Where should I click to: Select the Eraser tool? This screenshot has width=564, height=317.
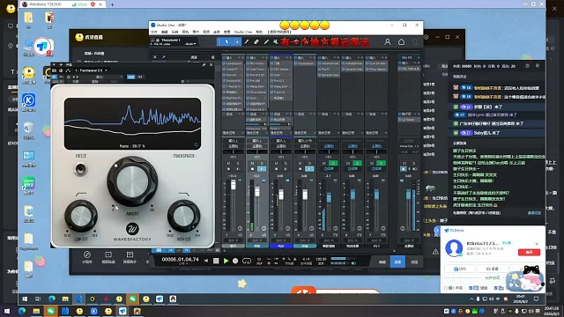click(x=256, y=42)
